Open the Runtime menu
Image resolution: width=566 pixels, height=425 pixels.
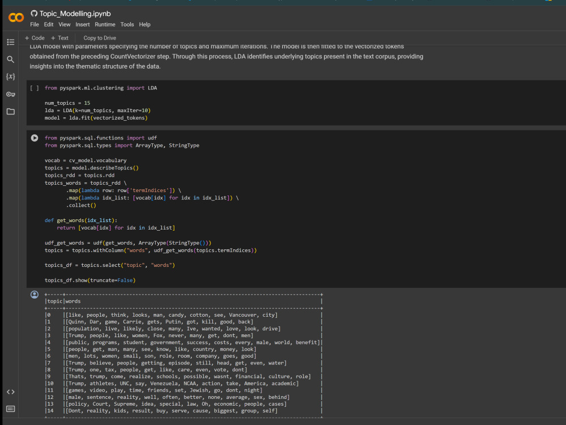[105, 24]
